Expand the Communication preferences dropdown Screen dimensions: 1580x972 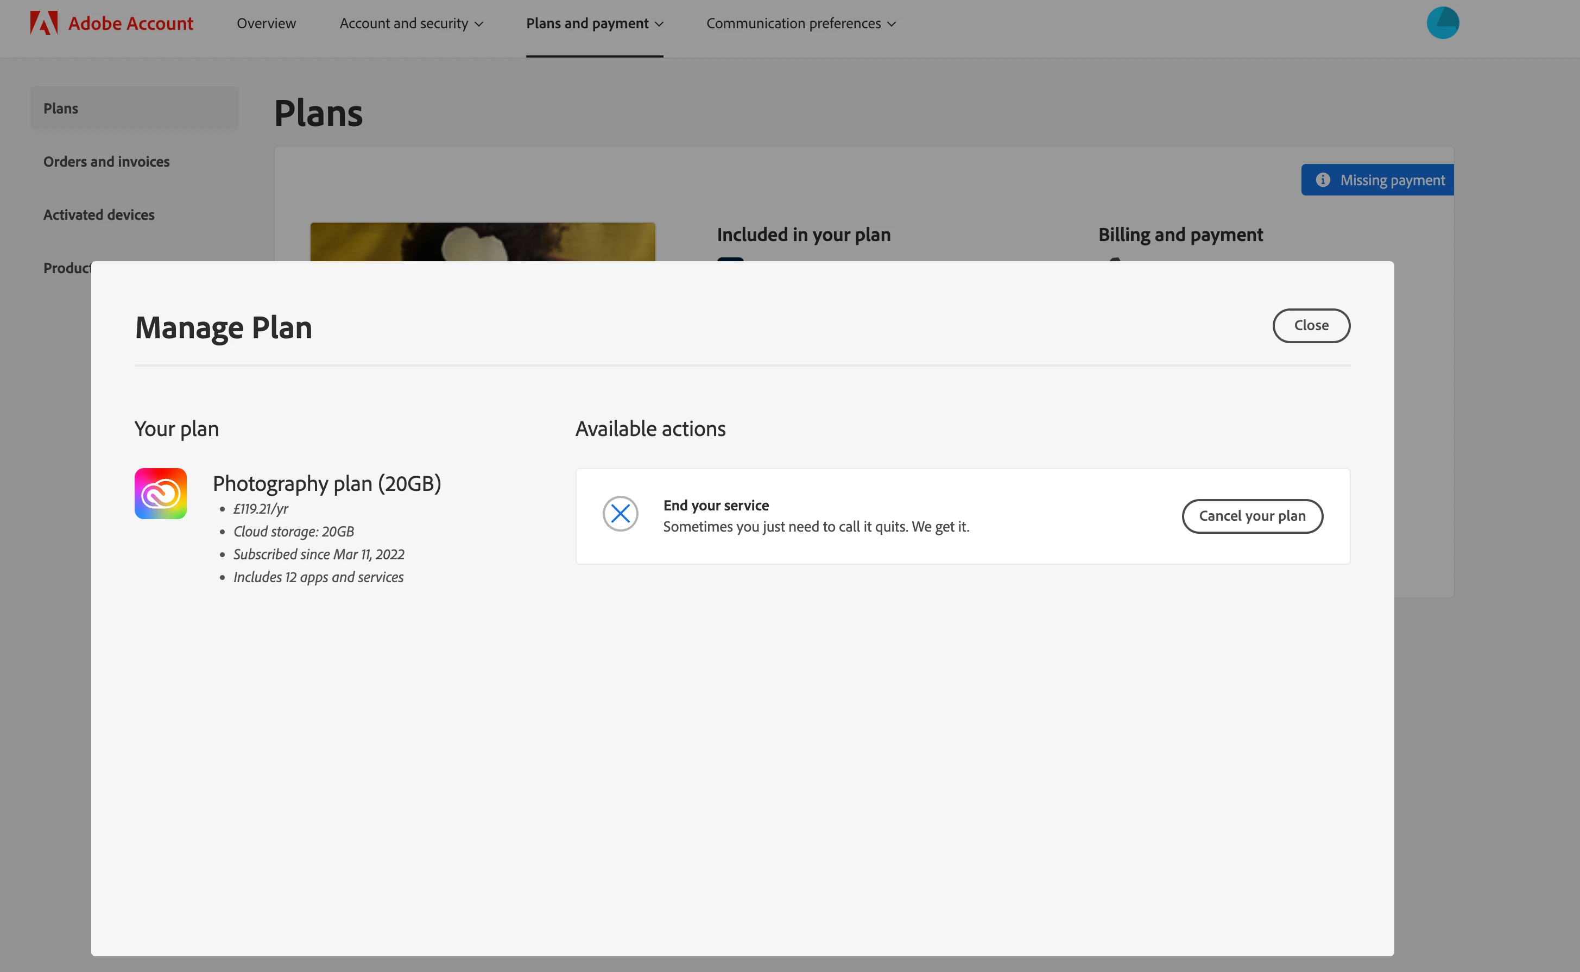point(800,24)
